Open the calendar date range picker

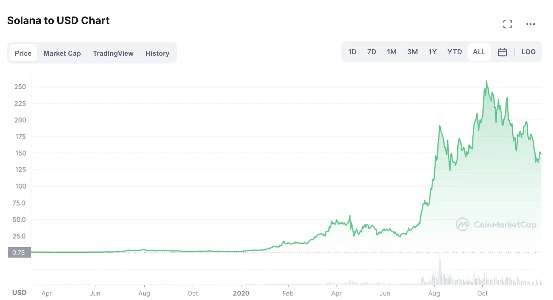[502, 52]
